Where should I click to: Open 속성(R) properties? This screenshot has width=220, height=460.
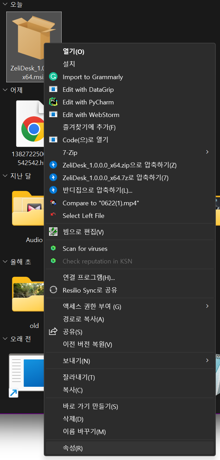[x=130, y=448]
